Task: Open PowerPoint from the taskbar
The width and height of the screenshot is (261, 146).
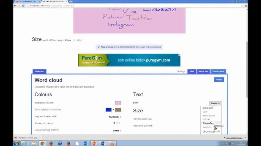Action: tap(95, 143)
